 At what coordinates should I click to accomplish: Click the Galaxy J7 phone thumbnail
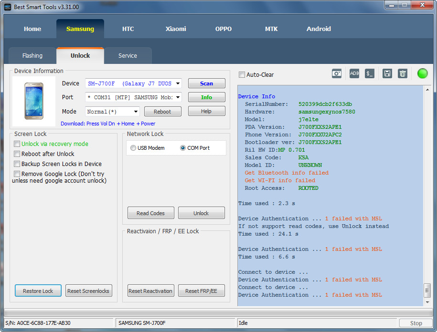(33, 101)
